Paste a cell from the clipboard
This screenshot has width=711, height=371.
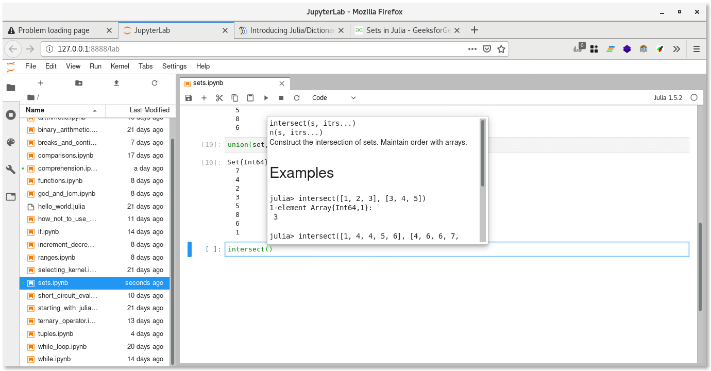250,97
